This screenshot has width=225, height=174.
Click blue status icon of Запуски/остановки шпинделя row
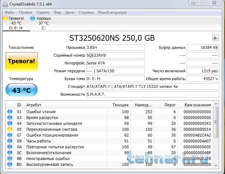[x=10, y=123]
